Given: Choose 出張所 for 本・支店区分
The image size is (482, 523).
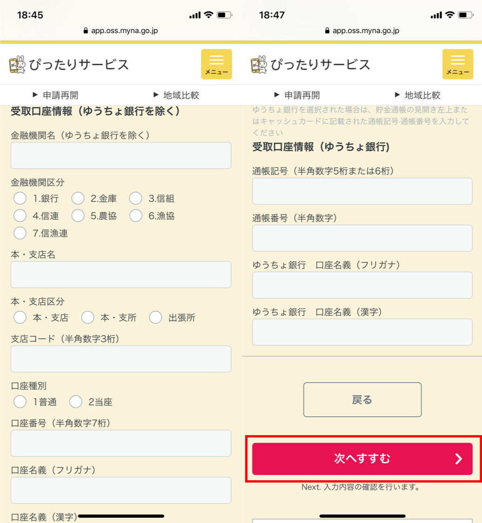Looking at the screenshot, I should pyautogui.click(x=155, y=317).
